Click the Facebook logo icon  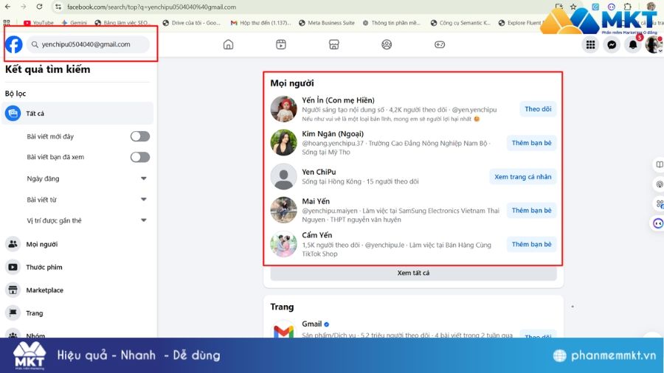tap(13, 44)
